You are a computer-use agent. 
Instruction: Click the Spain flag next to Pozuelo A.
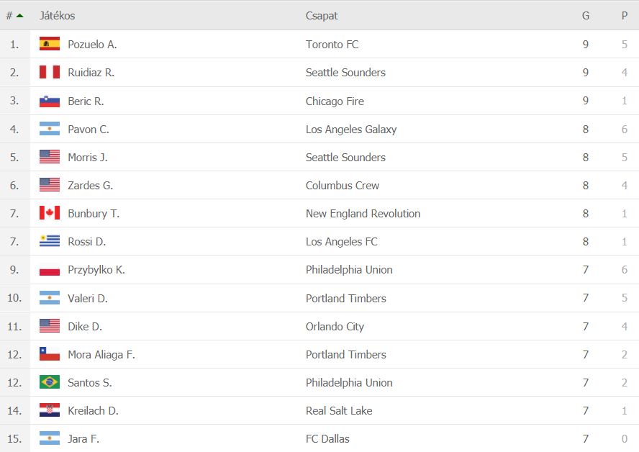click(50, 44)
